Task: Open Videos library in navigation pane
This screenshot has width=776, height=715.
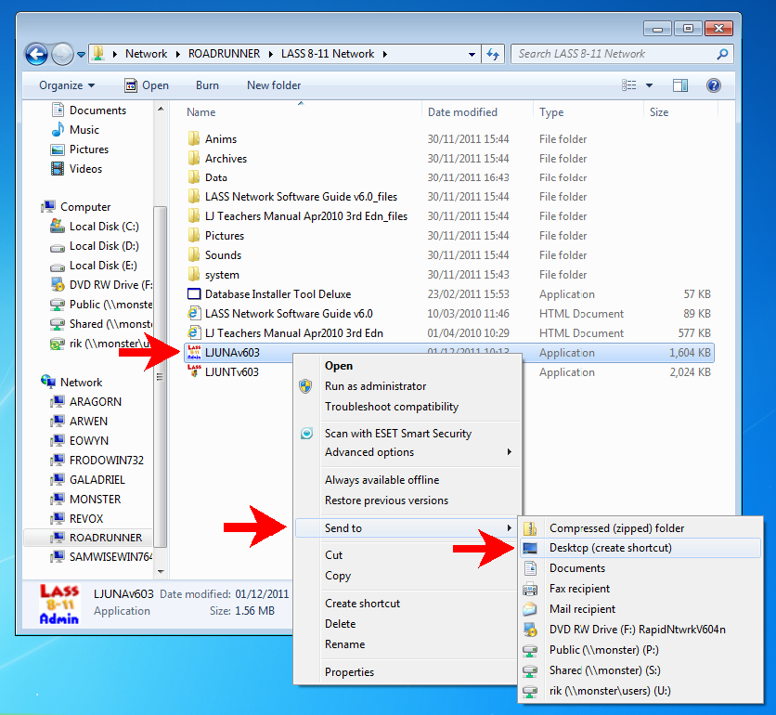Action: click(85, 169)
